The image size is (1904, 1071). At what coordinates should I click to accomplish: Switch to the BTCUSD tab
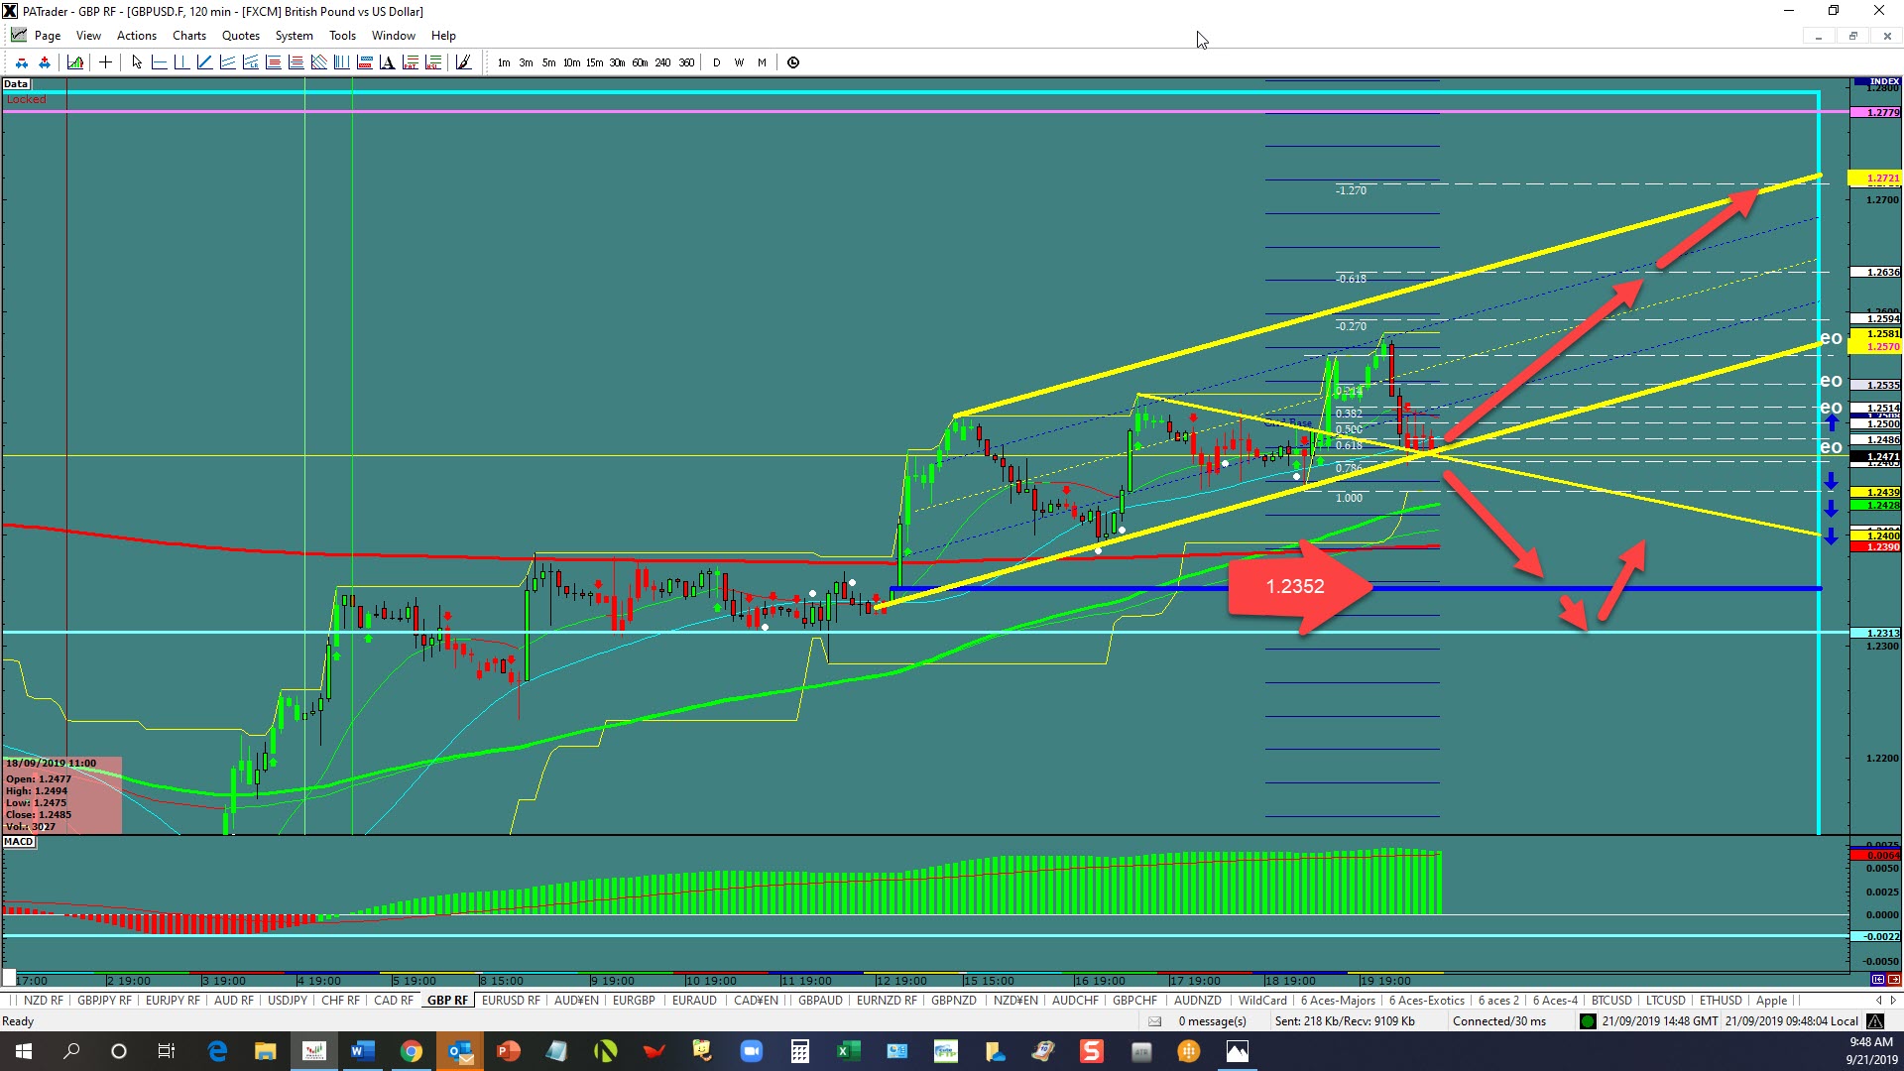(1611, 1001)
